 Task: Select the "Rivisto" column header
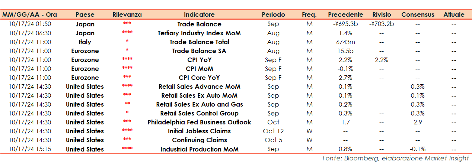(x=382, y=15)
